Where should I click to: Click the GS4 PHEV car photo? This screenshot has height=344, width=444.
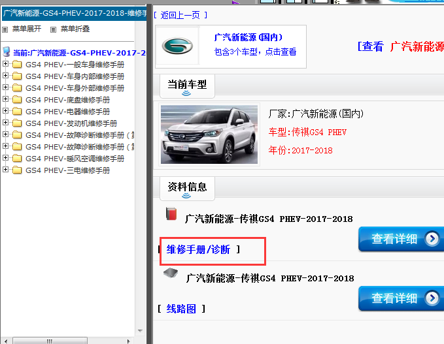pos(209,134)
